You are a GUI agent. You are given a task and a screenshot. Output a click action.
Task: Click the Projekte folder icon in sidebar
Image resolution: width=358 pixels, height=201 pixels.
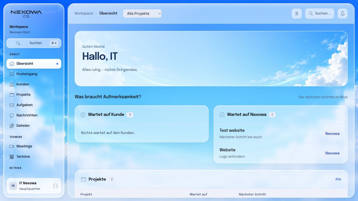click(12, 95)
